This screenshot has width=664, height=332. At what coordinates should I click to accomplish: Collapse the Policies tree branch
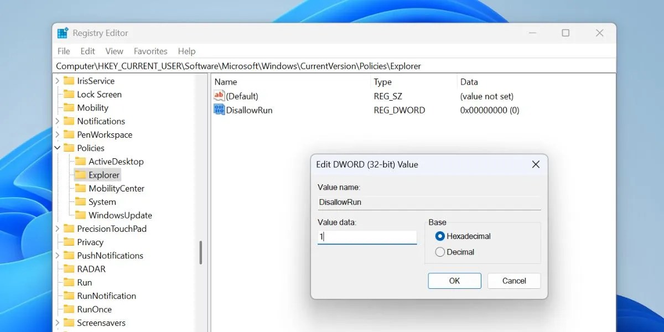click(x=58, y=148)
